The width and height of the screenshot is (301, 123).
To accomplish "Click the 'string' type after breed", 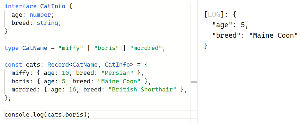I will coord(47,23).
